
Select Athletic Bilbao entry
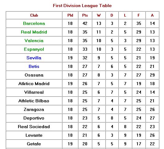coord(34,101)
